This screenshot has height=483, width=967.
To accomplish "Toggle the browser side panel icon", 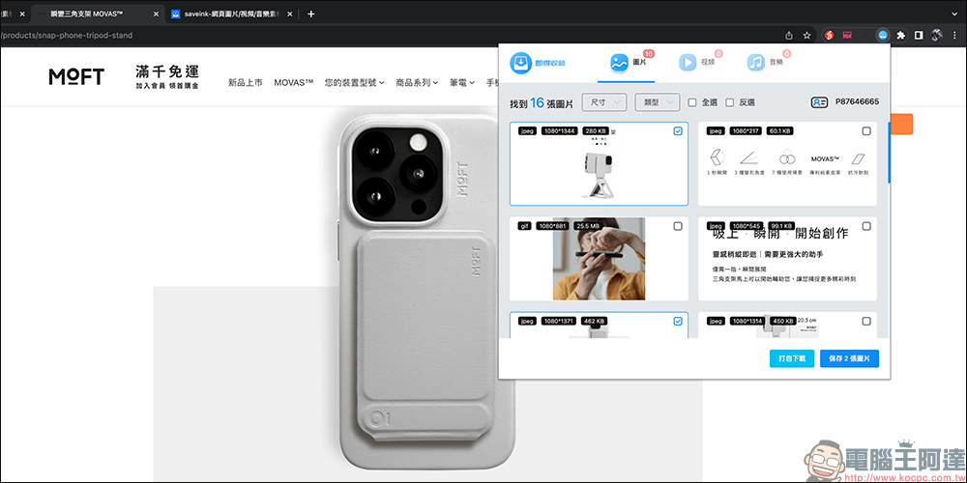I will point(919,35).
